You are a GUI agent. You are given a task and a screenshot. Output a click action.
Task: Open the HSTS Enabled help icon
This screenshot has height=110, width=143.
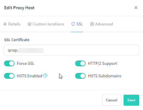tap(45, 76)
